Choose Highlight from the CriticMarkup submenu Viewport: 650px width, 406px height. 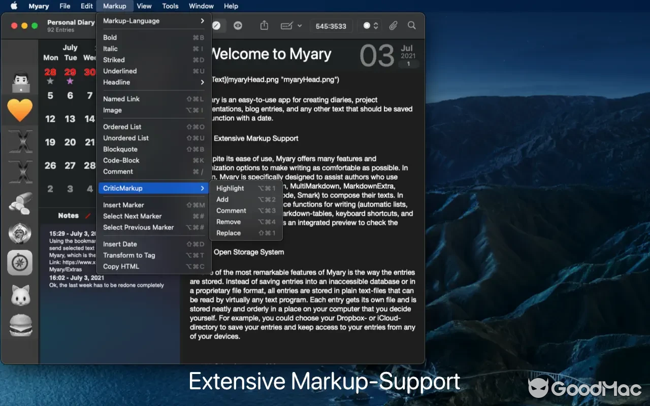(230, 188)
